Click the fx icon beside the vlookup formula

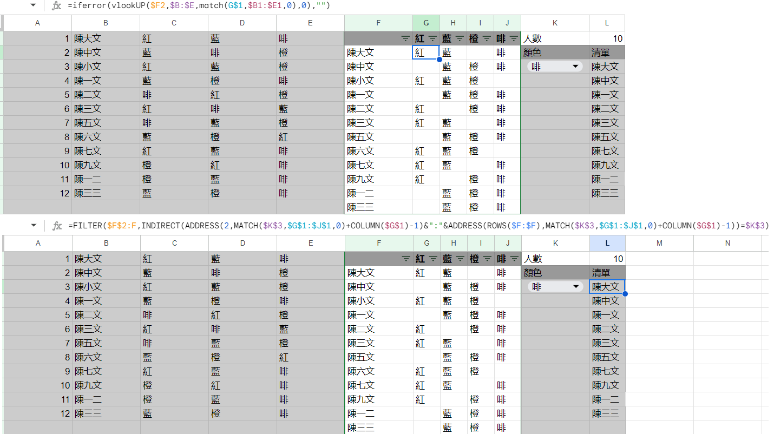56,6
